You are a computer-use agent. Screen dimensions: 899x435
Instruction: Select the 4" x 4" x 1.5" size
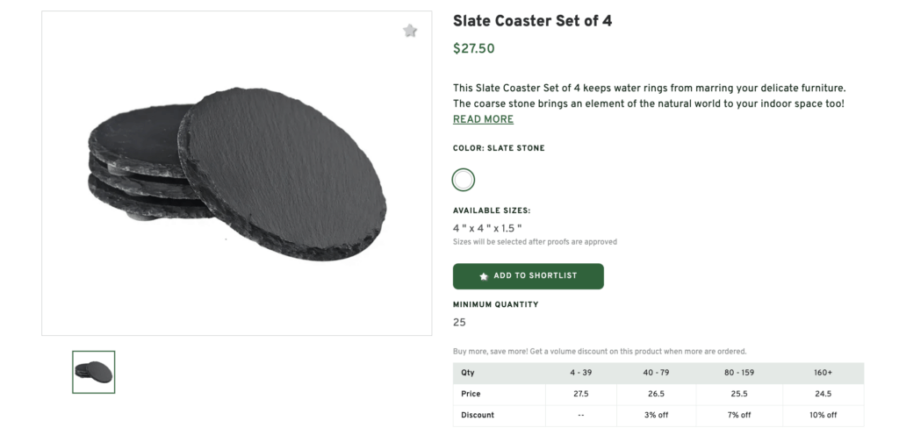pyautogui.click(x=487, y=228)
